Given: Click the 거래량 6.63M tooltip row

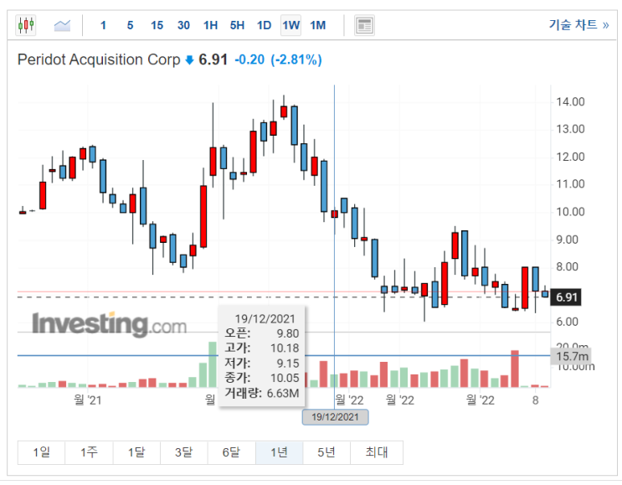Looking at the screenshot, I should click(x=262, y=393).
